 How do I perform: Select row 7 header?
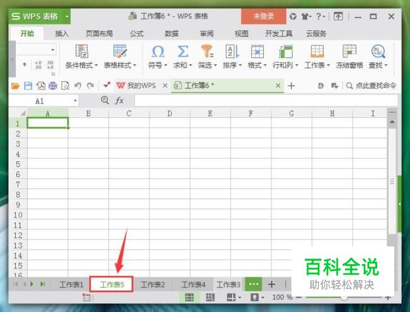click(18, 185)
